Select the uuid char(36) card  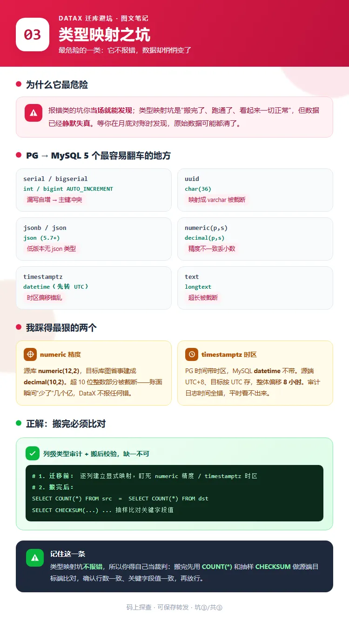pos(255,190)
